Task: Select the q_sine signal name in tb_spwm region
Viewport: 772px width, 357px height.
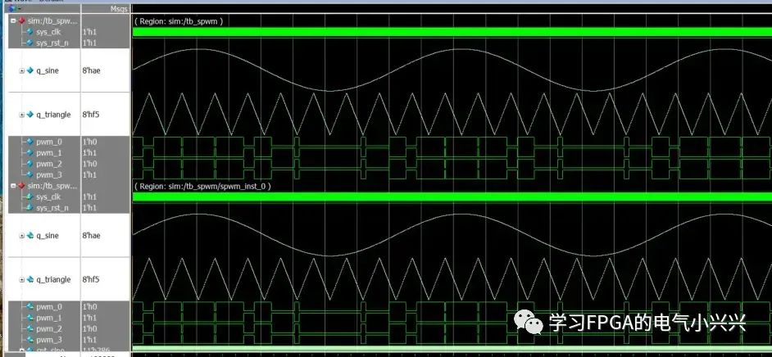Action: [x=48, y=70]
